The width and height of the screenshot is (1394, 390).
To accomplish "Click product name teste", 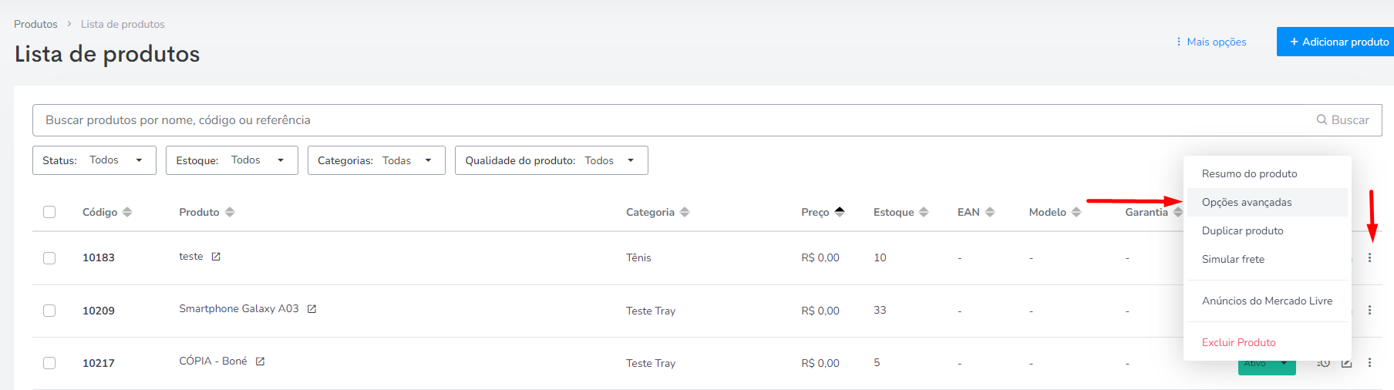I will pos(191,257).
